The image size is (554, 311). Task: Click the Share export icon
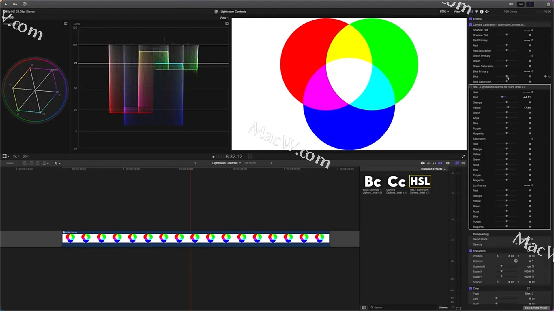tap(548, 4)
